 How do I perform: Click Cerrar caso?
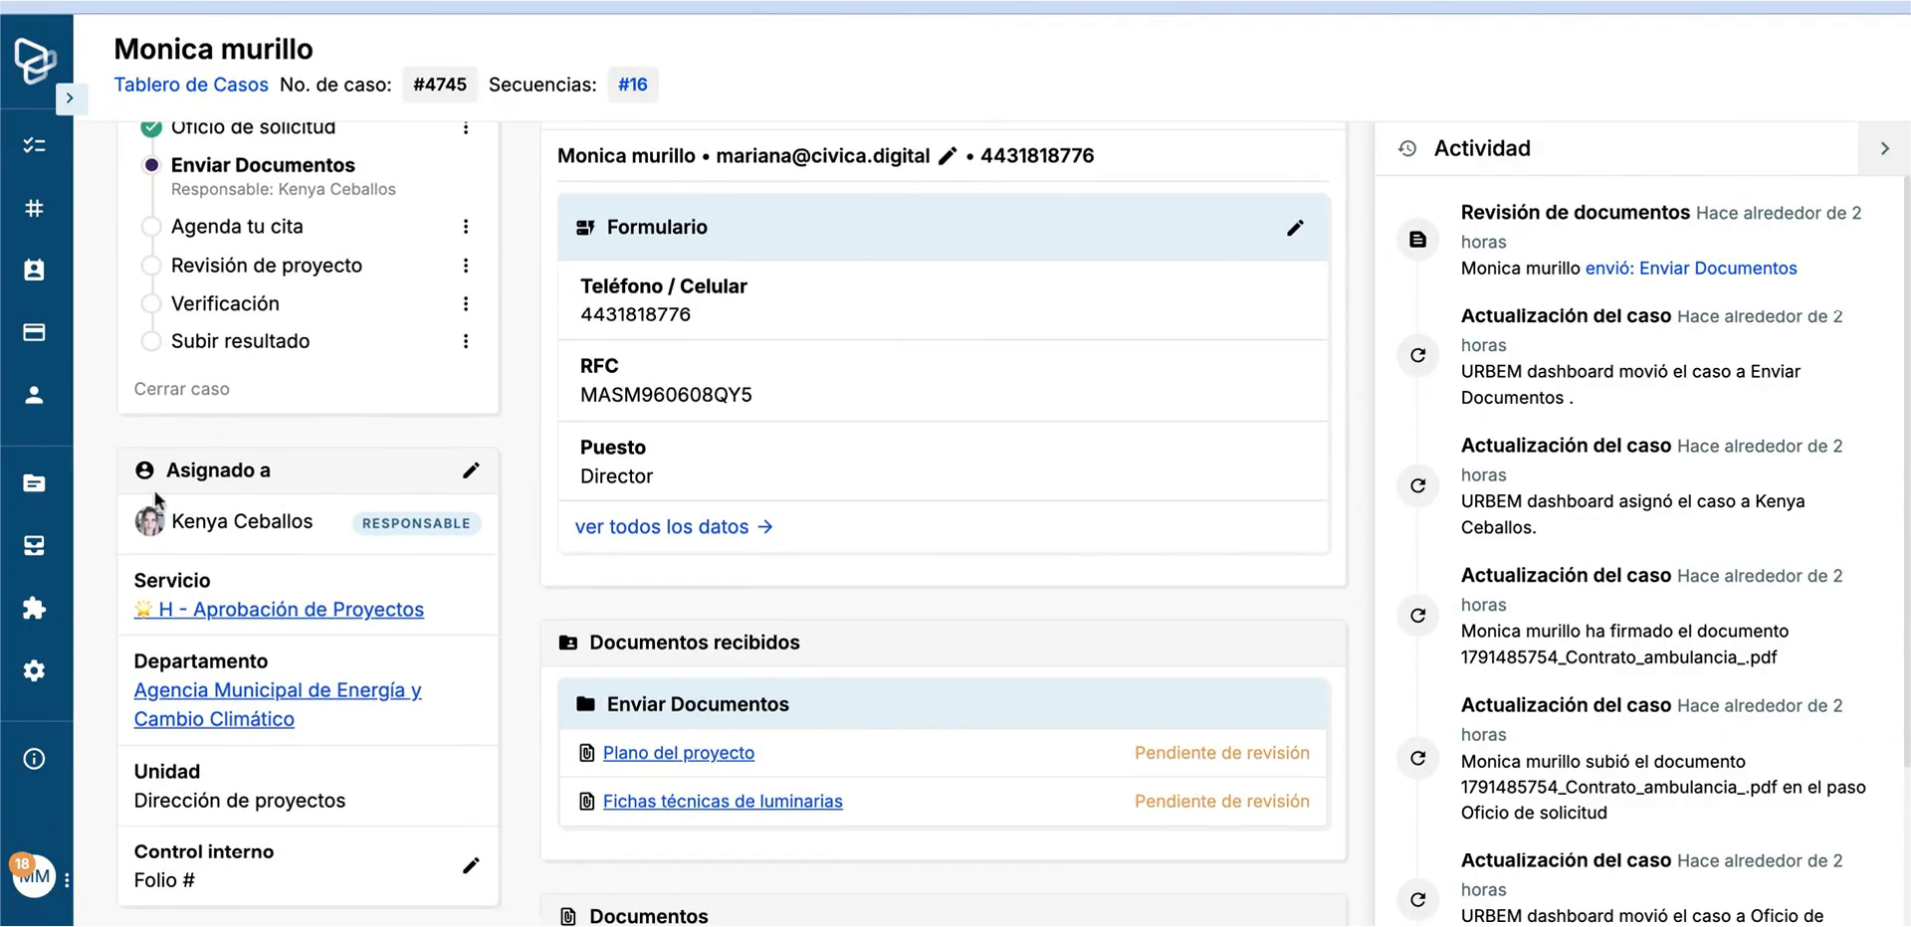point(182,389)
